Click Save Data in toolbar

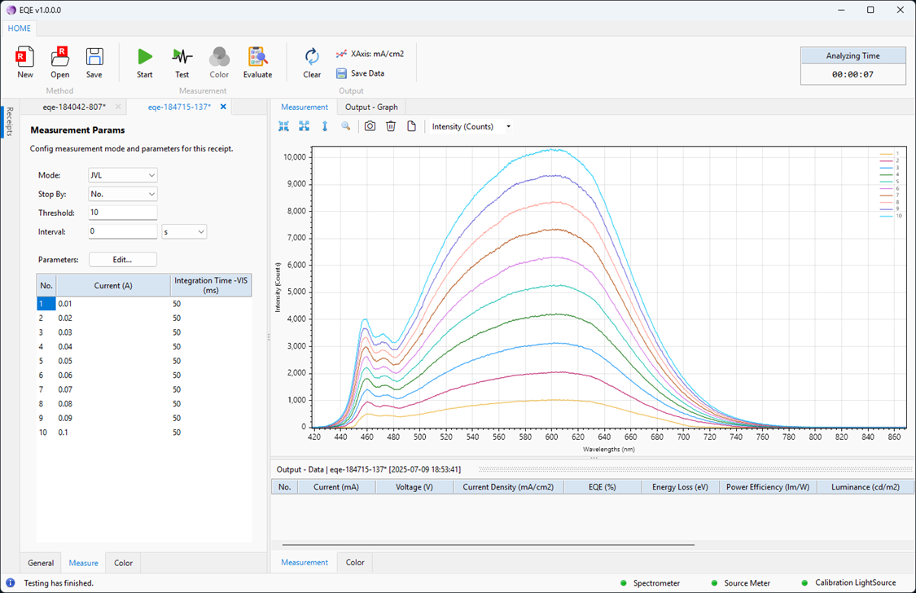[x=360, y=73]
